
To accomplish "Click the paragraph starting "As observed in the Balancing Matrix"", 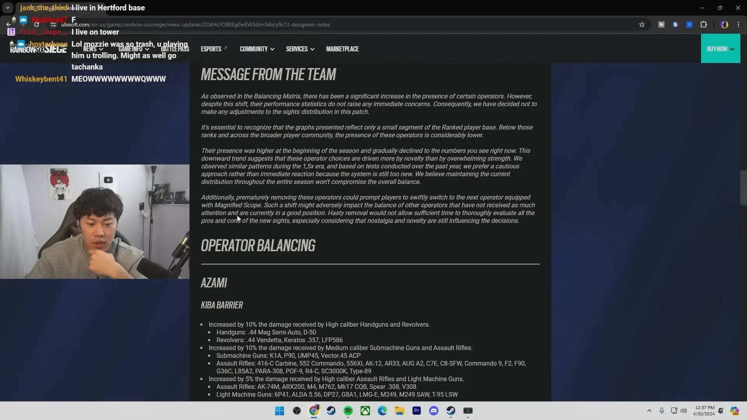I will coord(369,104).
